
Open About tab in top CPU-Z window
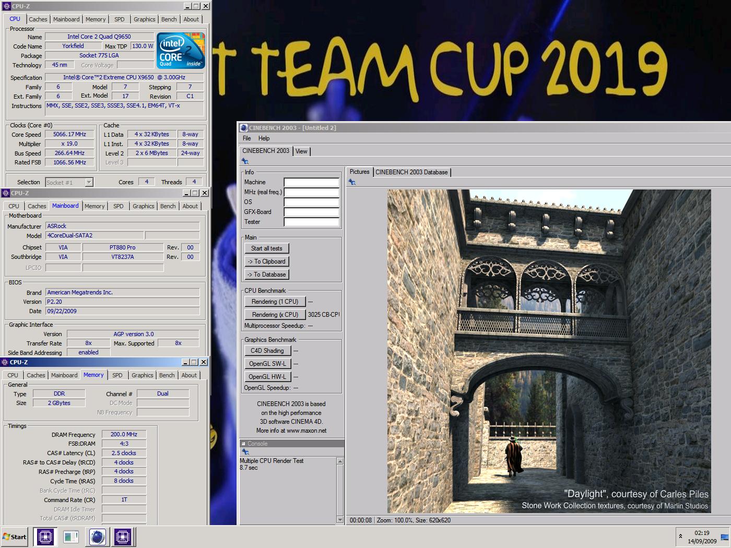[191, 19]
